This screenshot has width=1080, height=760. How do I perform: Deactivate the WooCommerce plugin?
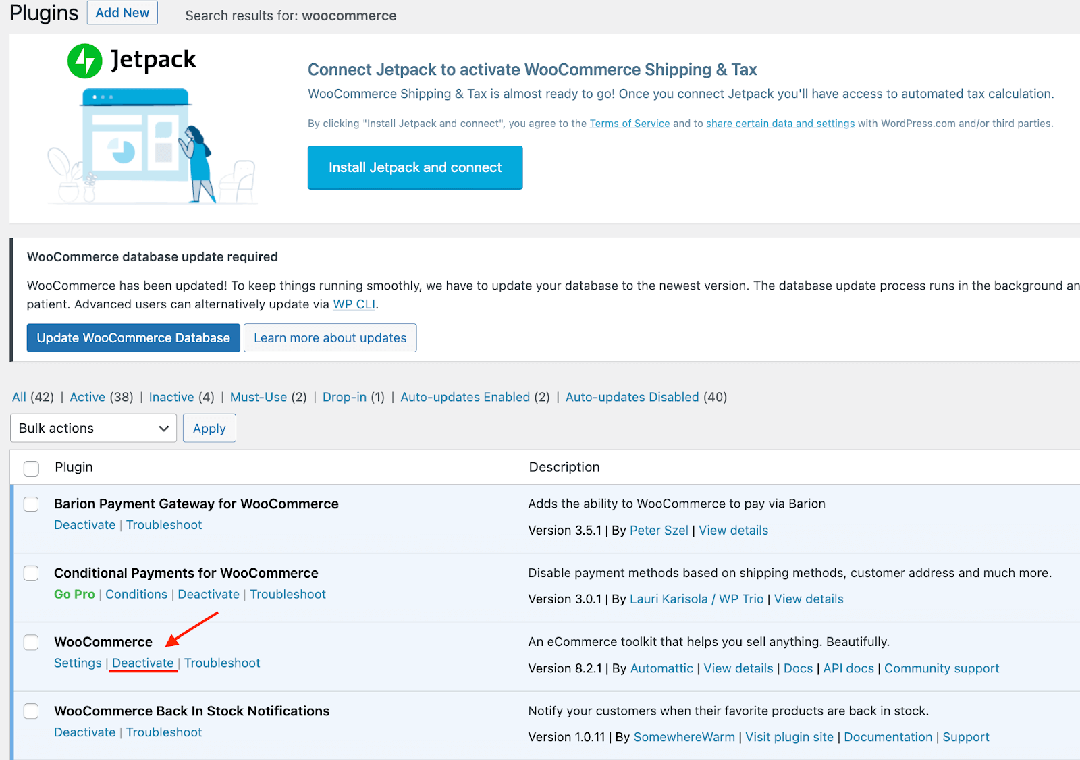[143, 663]
